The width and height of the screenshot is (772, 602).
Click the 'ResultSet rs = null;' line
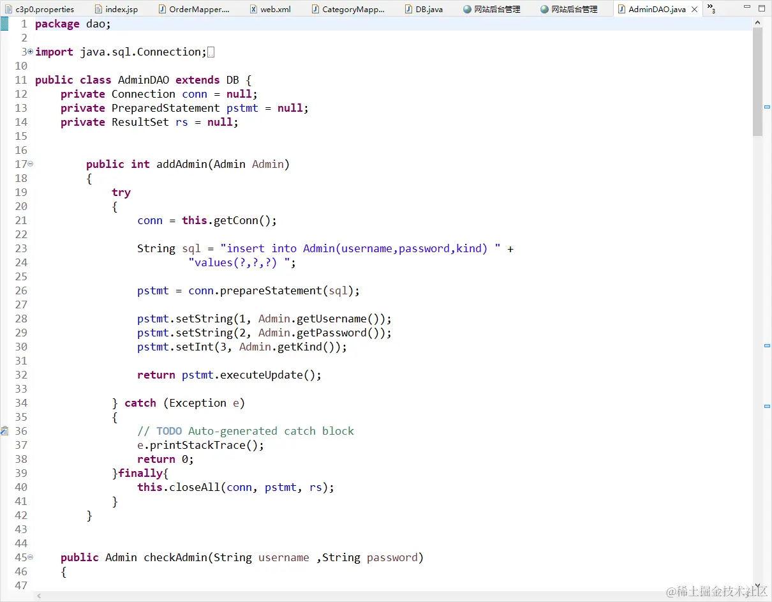(149, 123)
